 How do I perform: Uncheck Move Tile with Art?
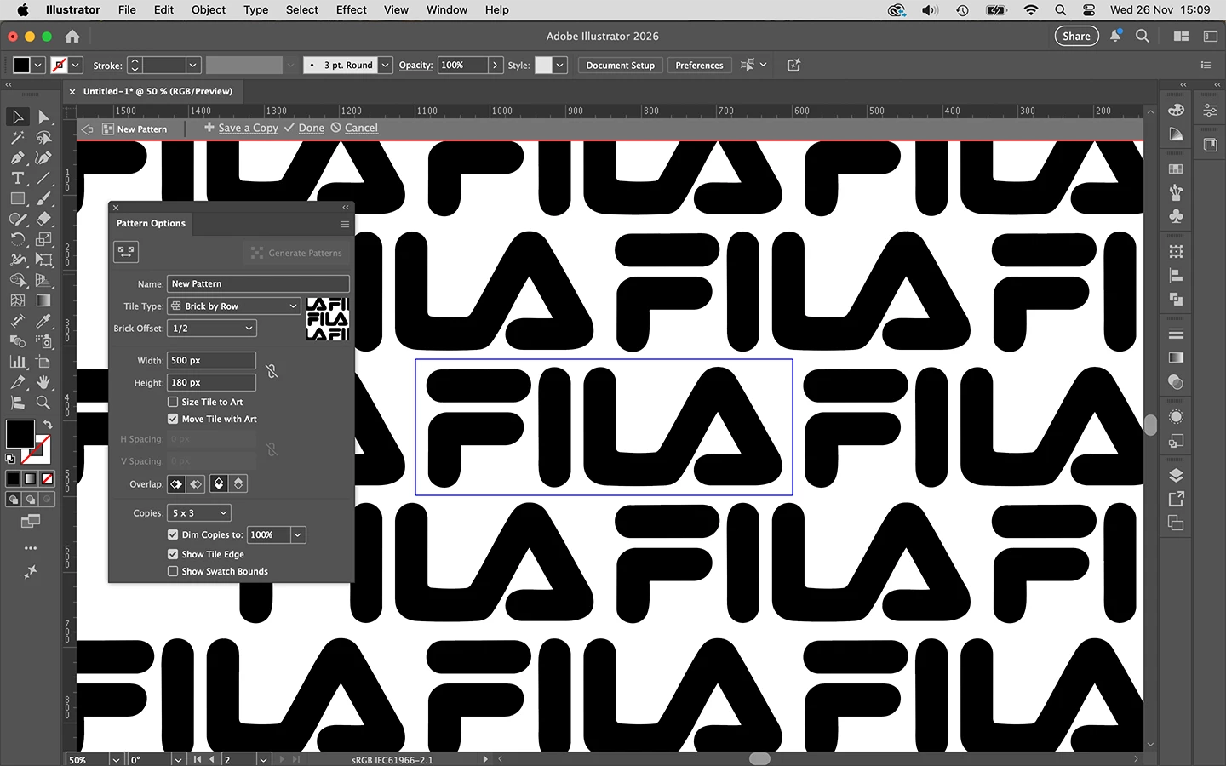click(173, 419)
